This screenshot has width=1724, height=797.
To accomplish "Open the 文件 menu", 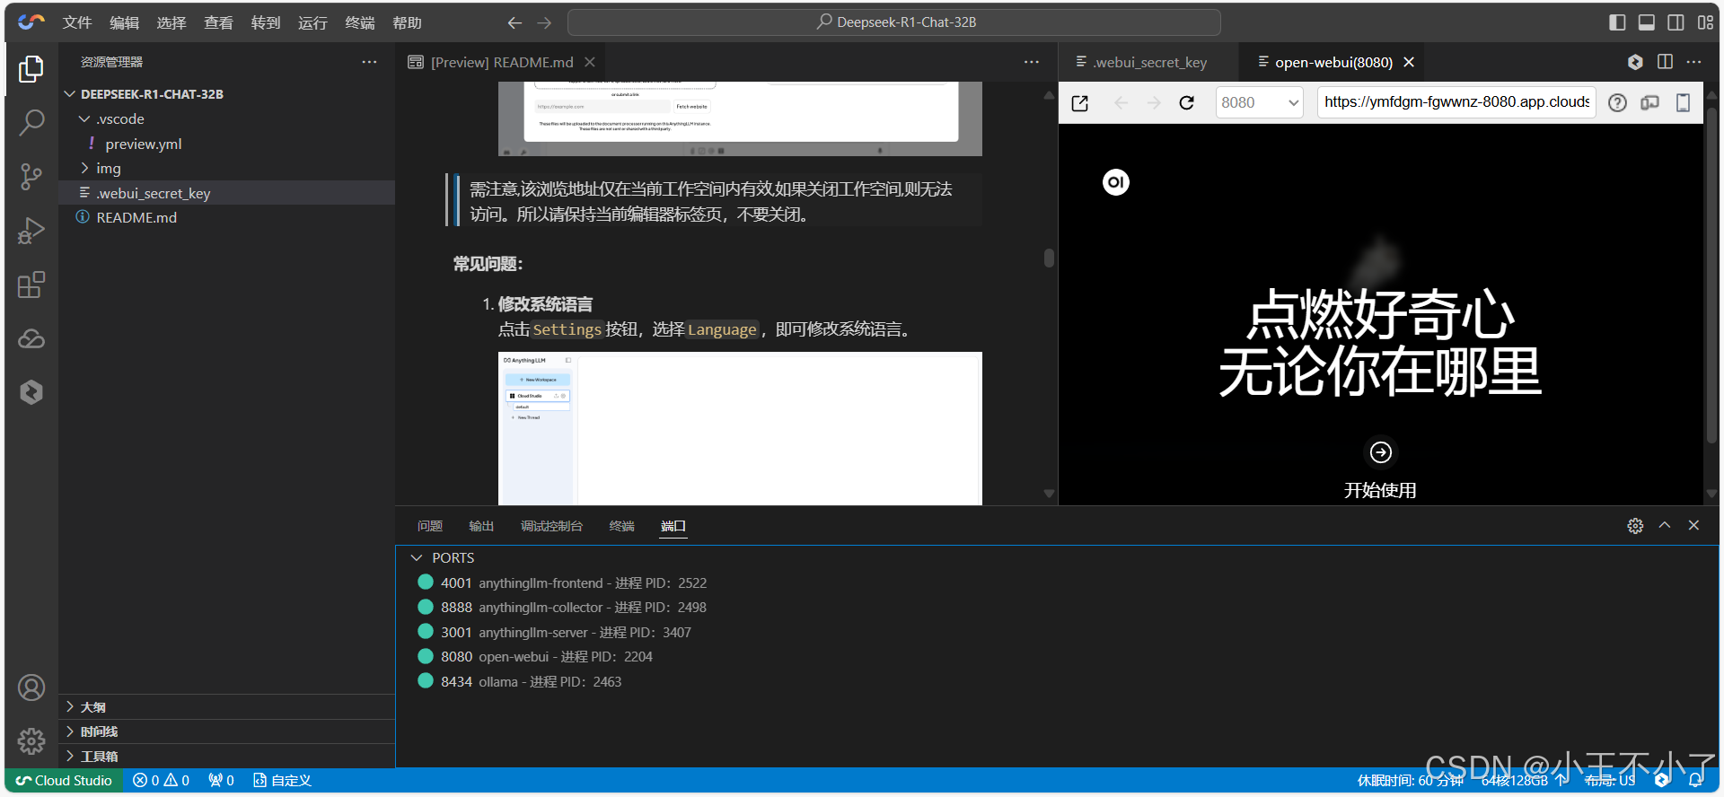I will click(77, 22).
